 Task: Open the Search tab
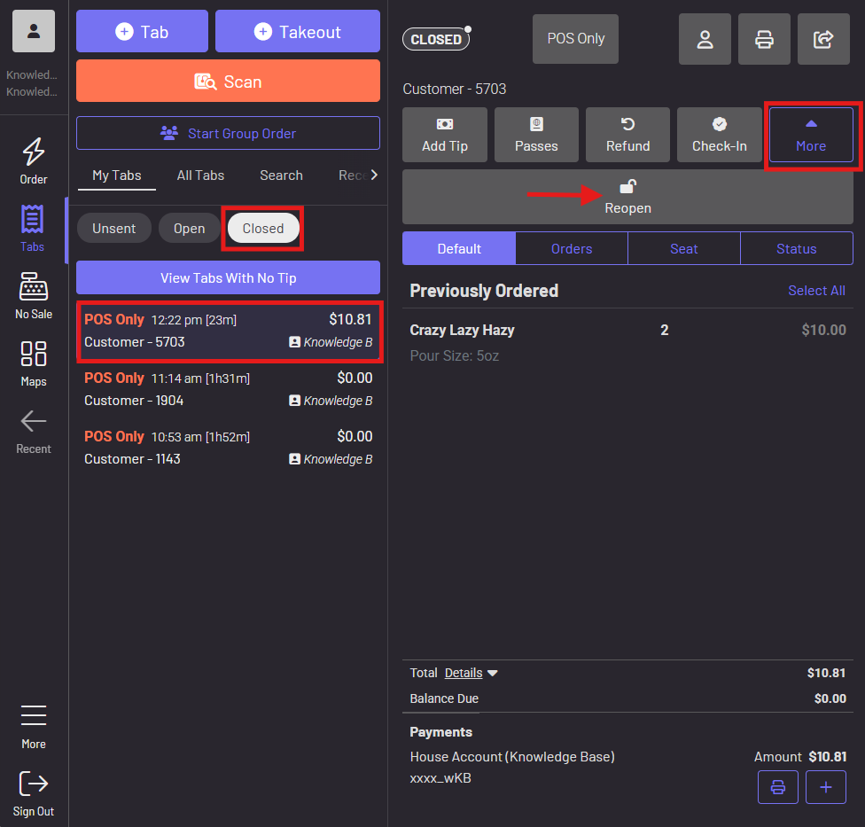[x=281, y=176]
